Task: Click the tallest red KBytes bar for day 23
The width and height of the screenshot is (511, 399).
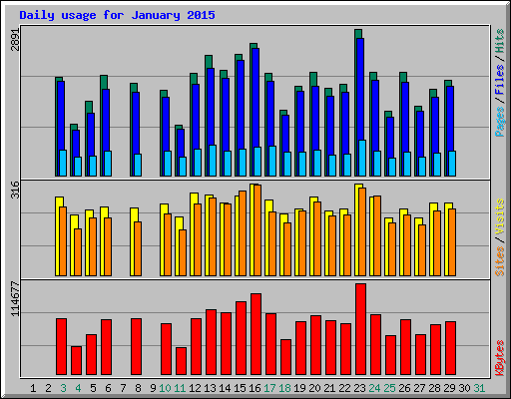Action: click(360, 329)
